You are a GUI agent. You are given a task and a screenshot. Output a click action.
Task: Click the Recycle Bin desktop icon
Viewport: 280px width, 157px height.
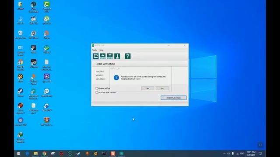tap(21, 34)
